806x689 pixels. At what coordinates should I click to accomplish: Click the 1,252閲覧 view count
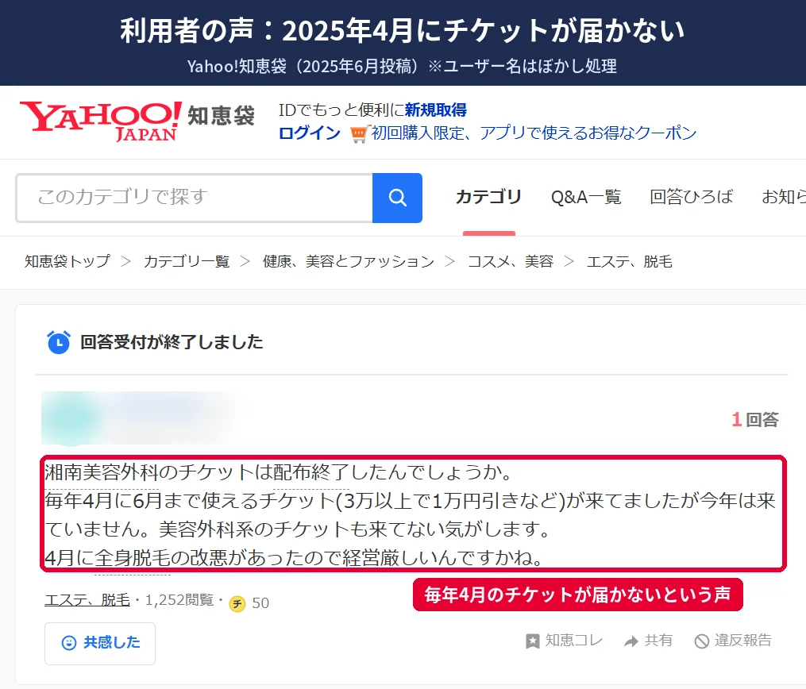(x=179, y=600)
